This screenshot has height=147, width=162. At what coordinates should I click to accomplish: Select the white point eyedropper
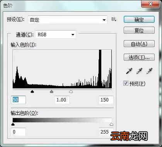pyautogui.click(x=150, y=71)
